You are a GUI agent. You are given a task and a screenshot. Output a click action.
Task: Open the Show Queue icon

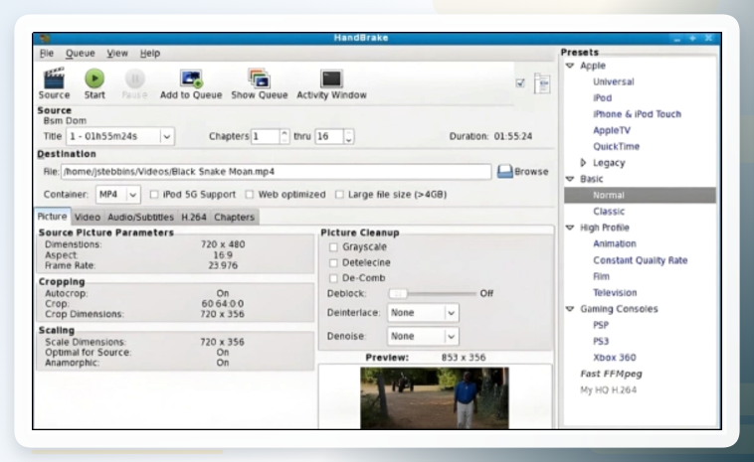[x=260, y=78]
